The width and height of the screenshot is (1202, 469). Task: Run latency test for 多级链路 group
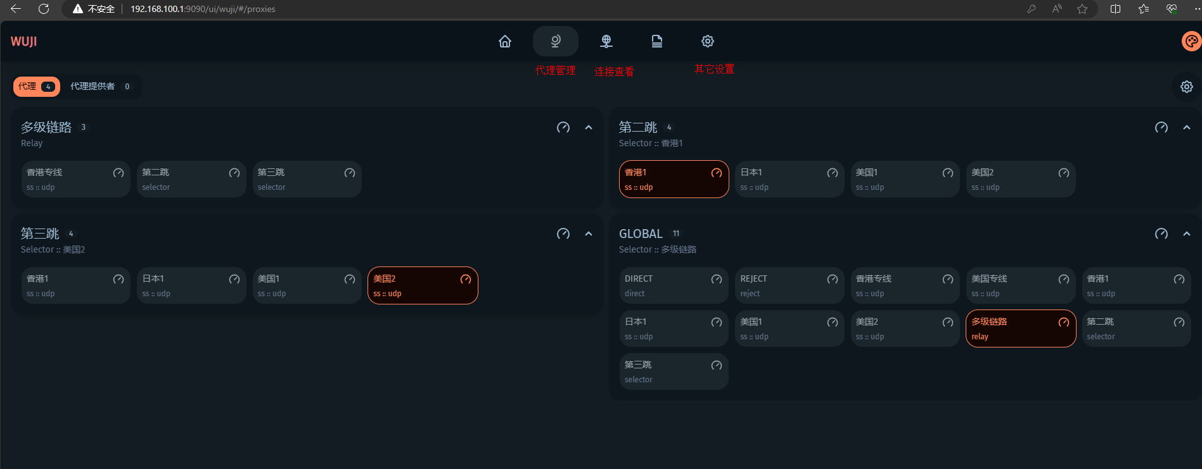point(563,127)
